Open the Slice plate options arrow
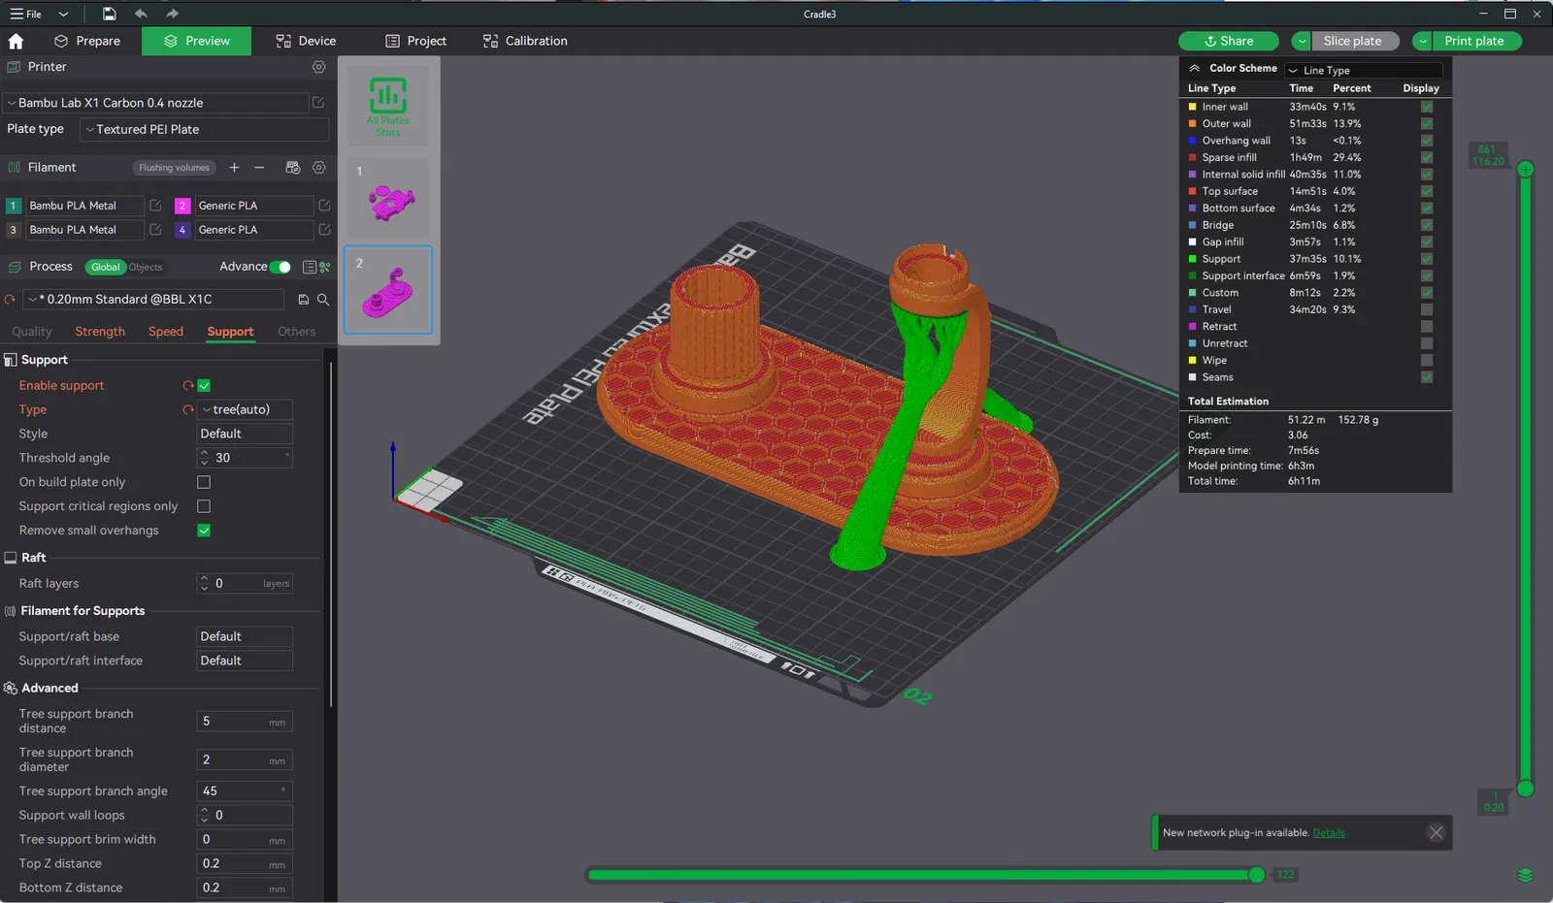Viewport: 1553px width, 903px height. 1302,42
